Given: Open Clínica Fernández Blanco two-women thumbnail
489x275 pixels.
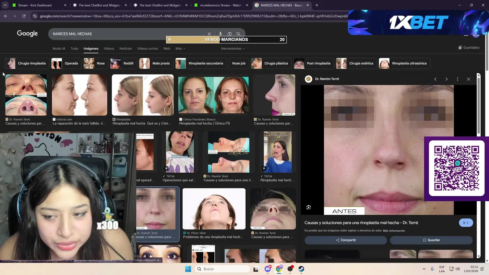Looking at the screenshot, I should pos(213,95).
